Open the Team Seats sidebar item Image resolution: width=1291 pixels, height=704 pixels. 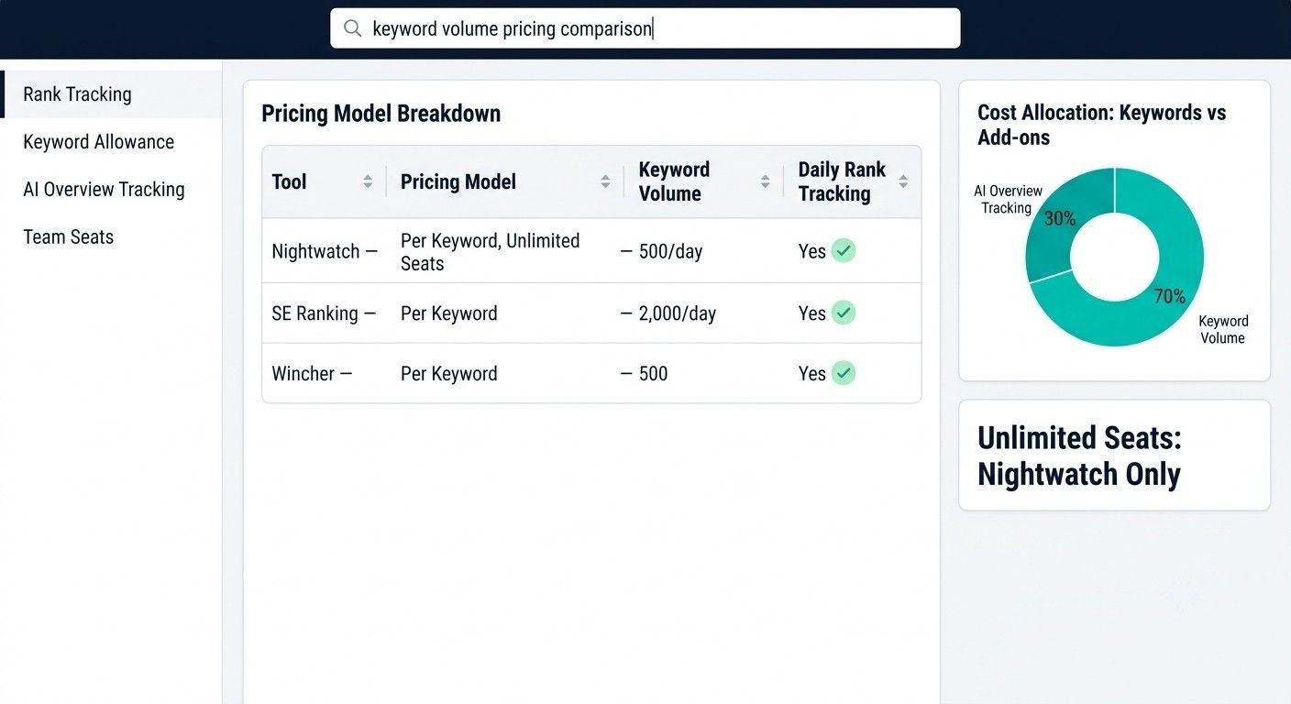[x=111, y=237]
